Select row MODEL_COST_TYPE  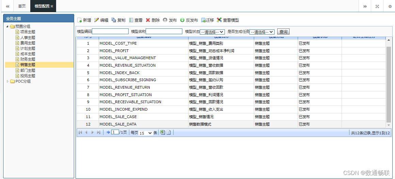[x=231, y=43]
